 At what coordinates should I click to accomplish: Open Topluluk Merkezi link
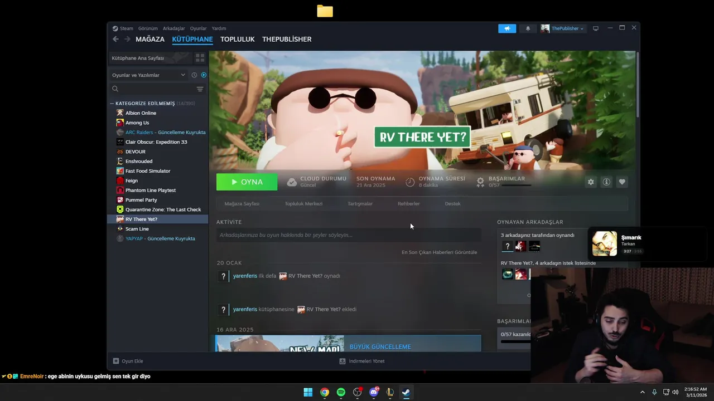click(x=303, y=204)
